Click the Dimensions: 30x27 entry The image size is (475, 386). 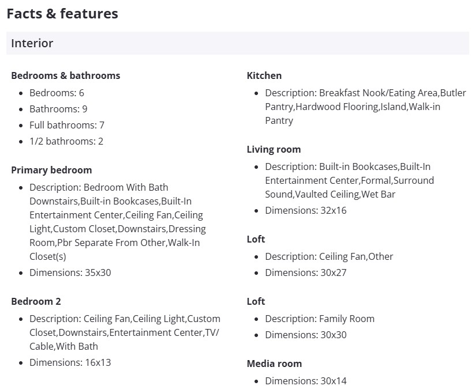click(305, 273)
